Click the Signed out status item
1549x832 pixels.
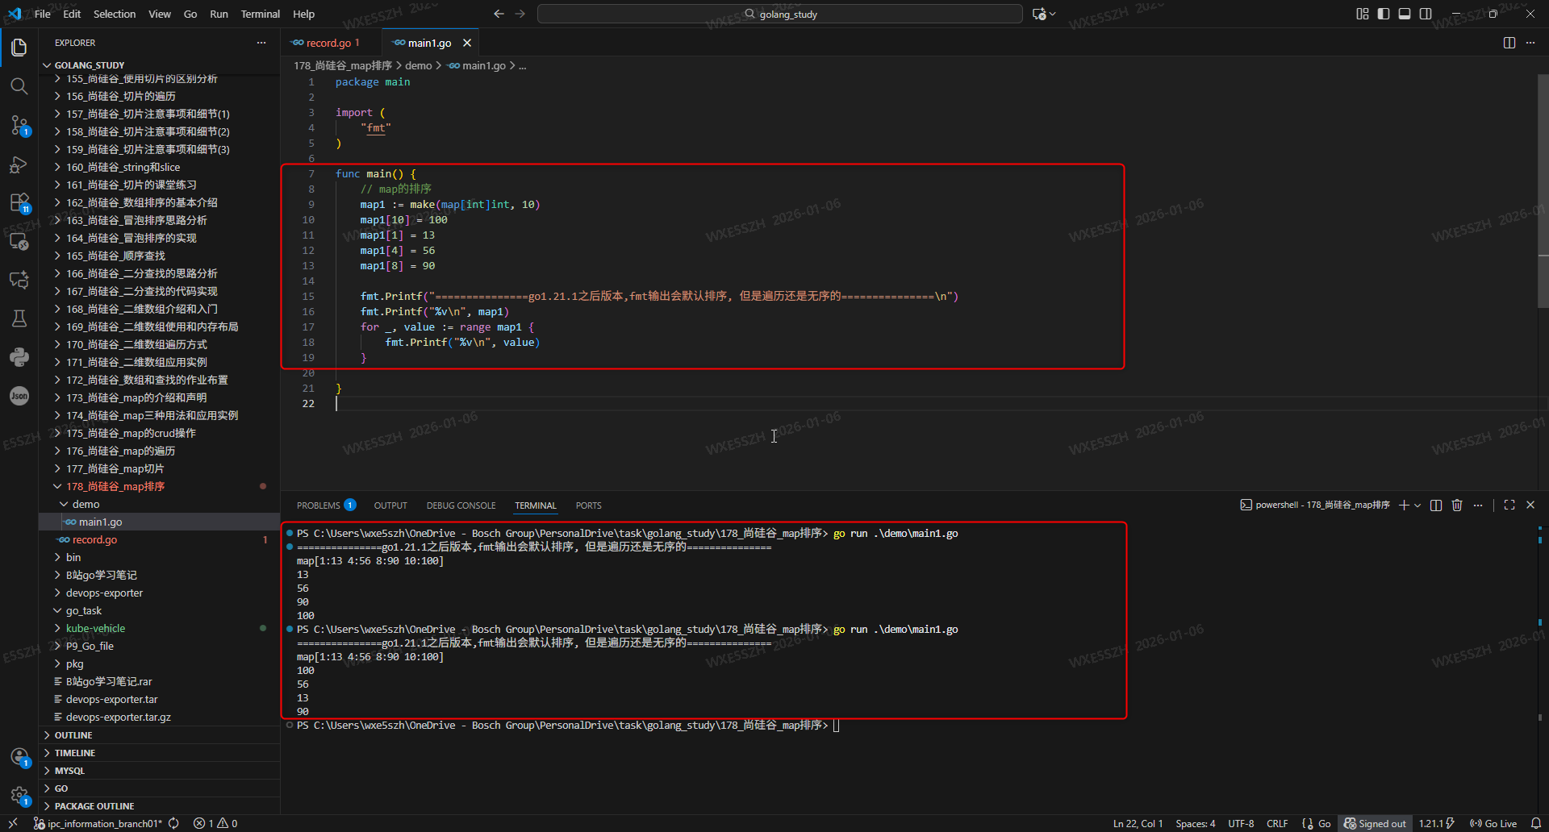coord(1375,823)
